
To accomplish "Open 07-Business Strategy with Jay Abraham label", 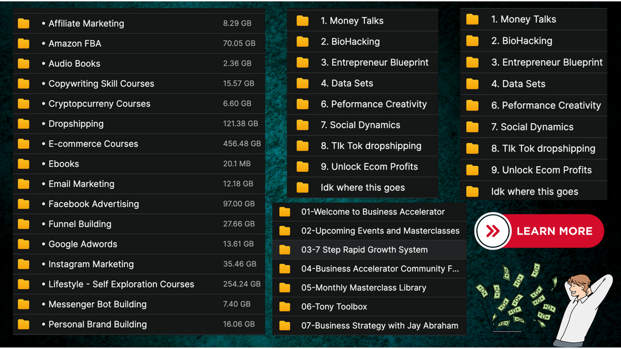I will [x=379, y=326].
